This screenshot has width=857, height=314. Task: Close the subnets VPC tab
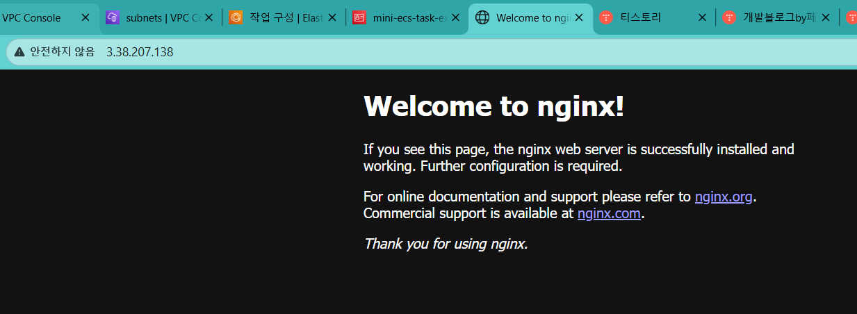(x=209, y=18)
